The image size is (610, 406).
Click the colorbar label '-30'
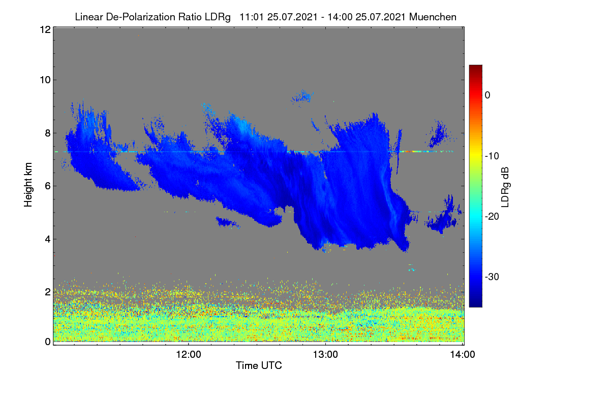492,277
